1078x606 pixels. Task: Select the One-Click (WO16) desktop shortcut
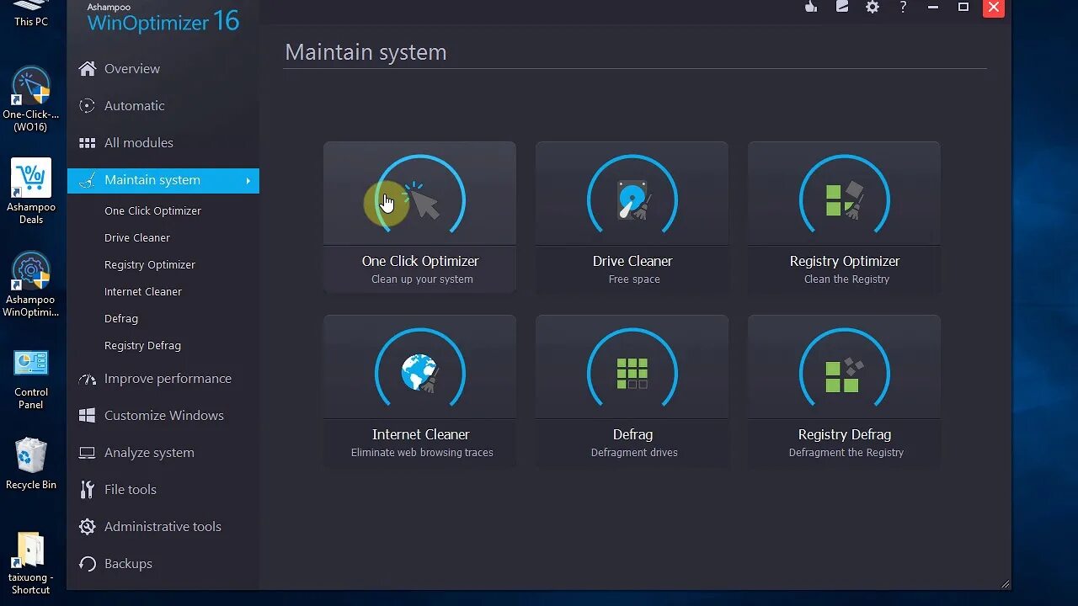point(31,99)
